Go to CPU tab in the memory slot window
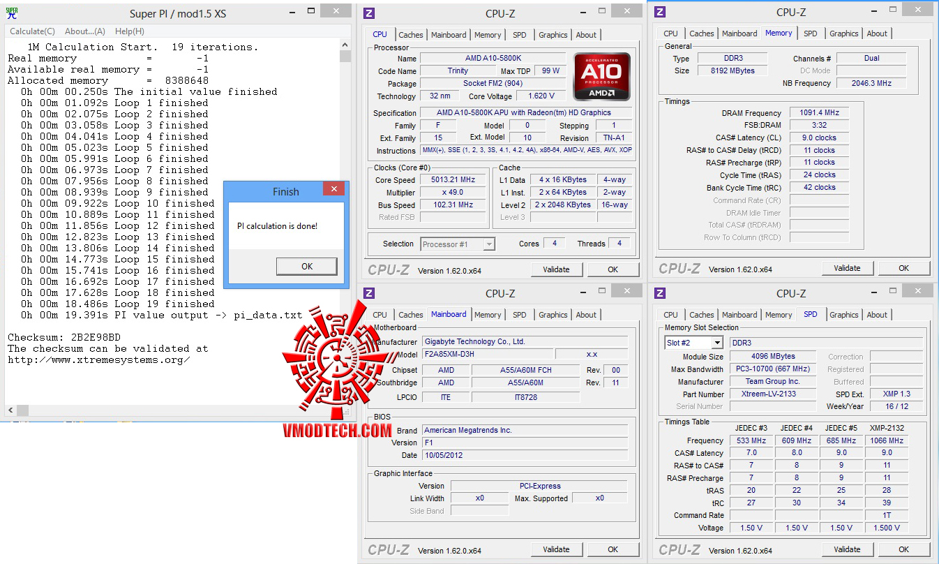 (x=671, y=315)
